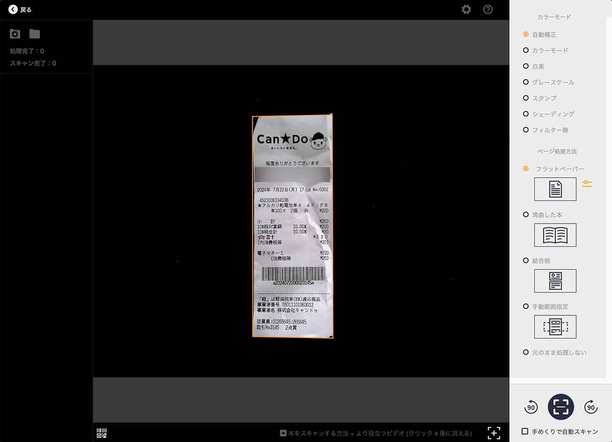
Task: Click the flat paper document icon
Action: pos(555,189)
